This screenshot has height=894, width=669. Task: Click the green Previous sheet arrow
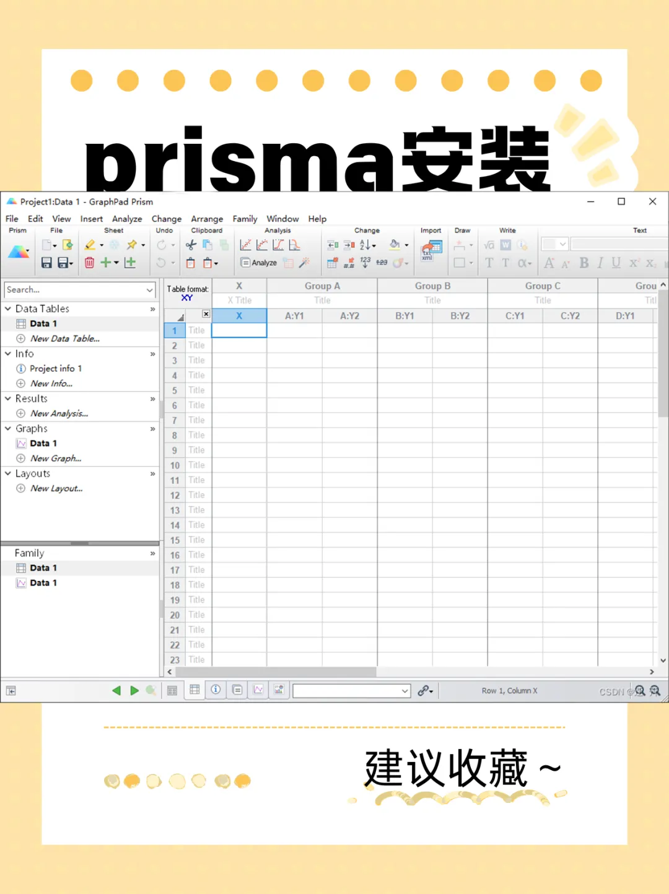pos(116,690)
